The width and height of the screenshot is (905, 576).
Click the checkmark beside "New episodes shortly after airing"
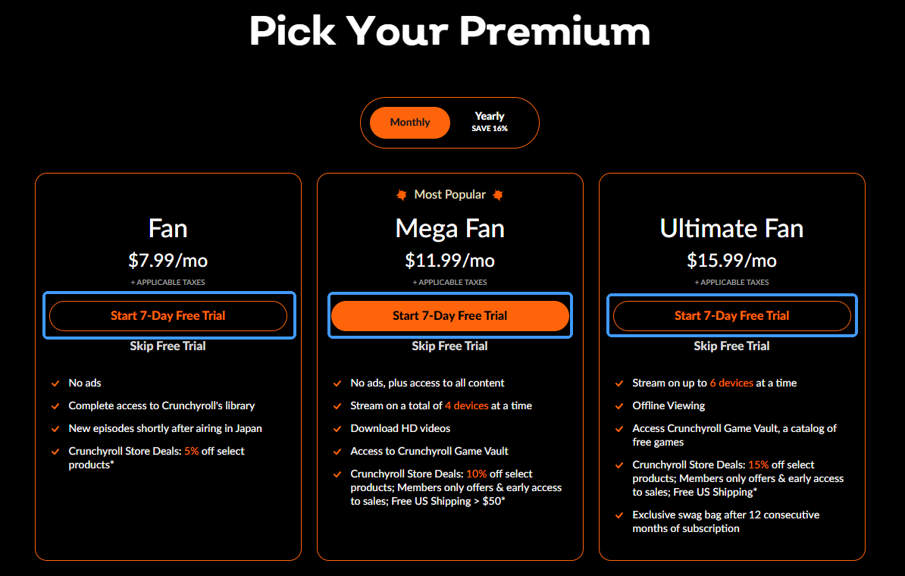click(x=55, y=428)
